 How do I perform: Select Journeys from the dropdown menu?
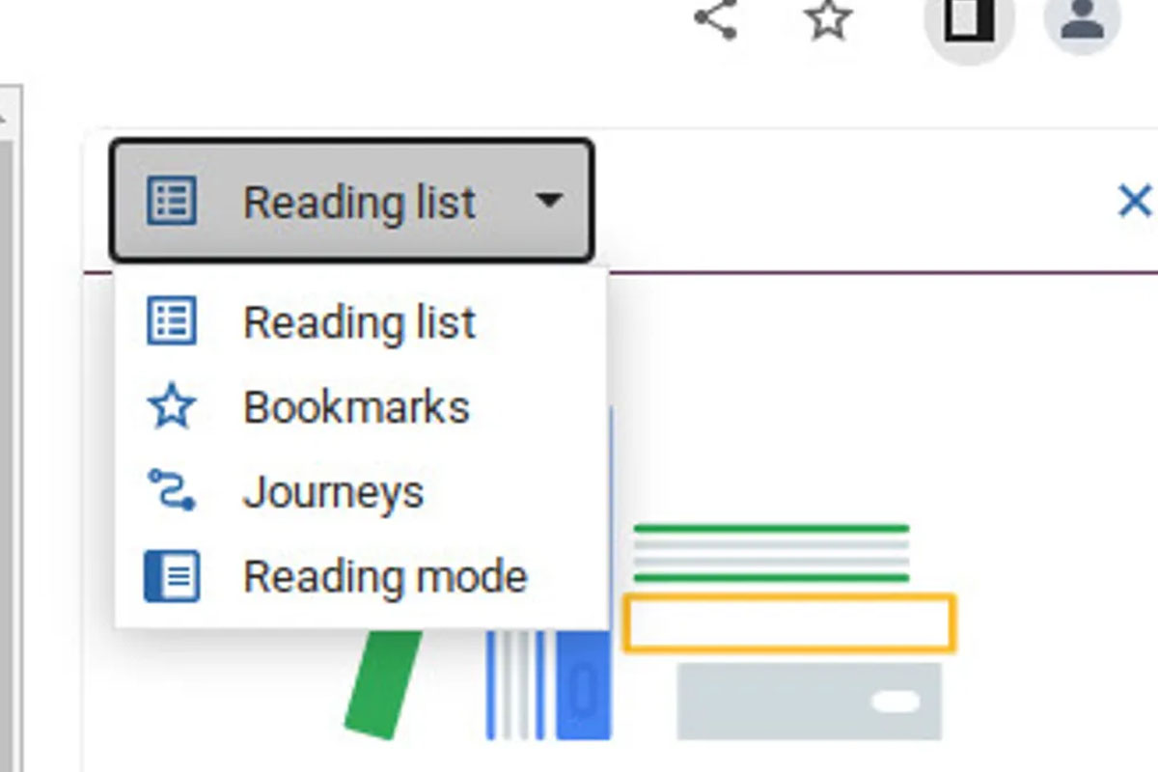(335, 490)
